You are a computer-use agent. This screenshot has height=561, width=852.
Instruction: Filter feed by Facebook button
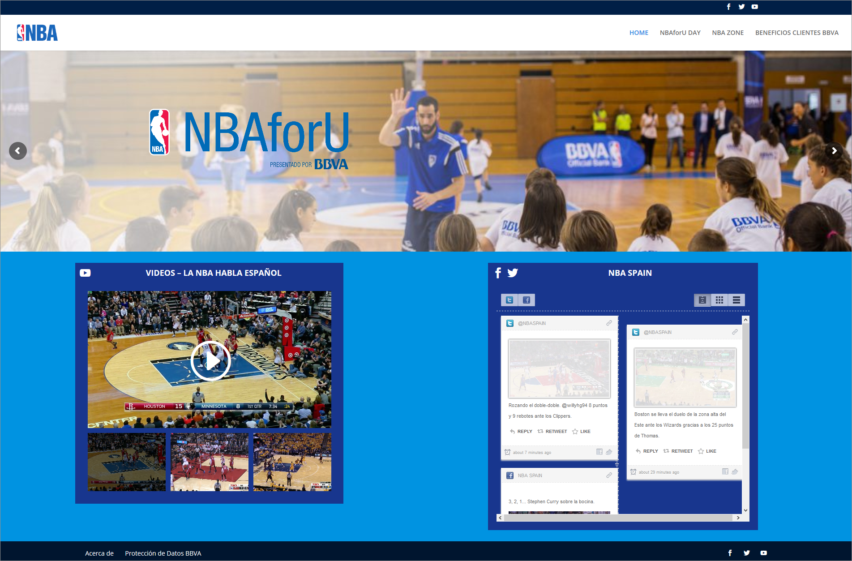point(527,300)
